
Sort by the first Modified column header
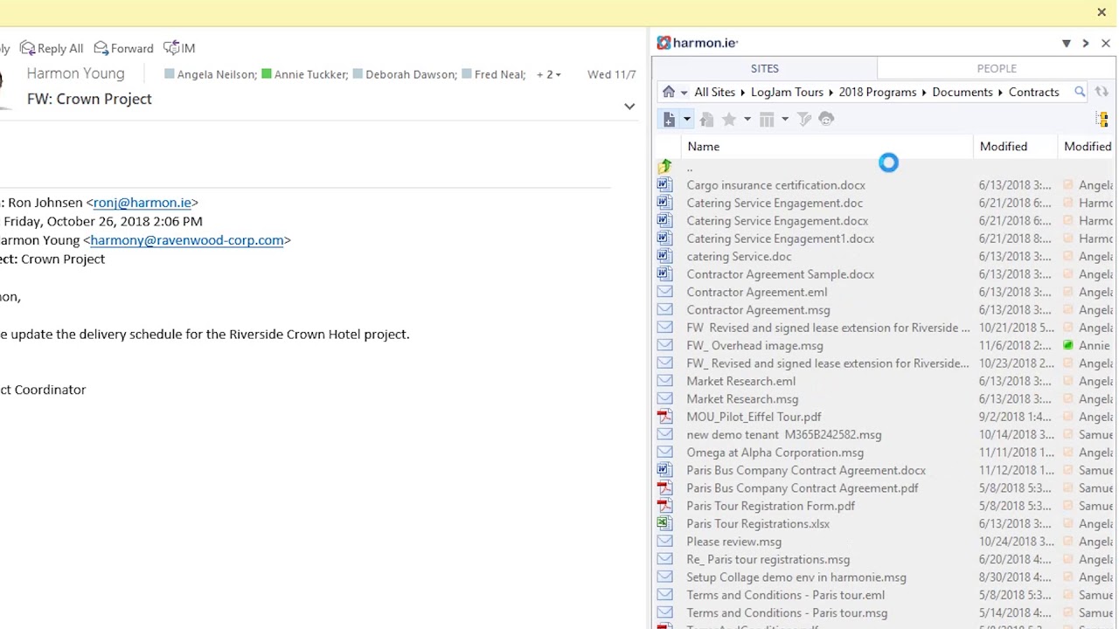click(x=1004, y=147)
